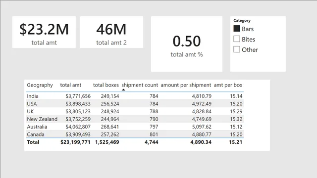This screenshot has width=317, height=178.
Task: Sort table by total boxes column header
Action: coord(106,85)
